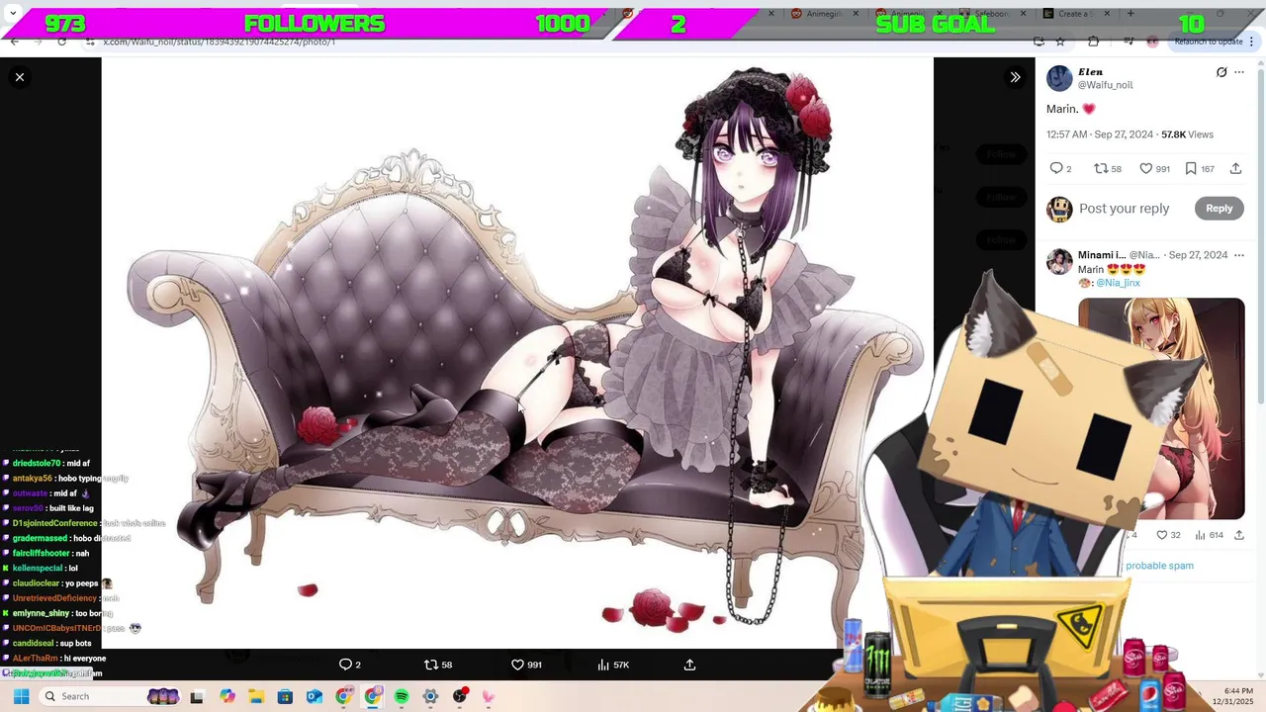Open File Explorer from the taskbar
Viewport: 1266px width, 712px height.
[256, 696]
